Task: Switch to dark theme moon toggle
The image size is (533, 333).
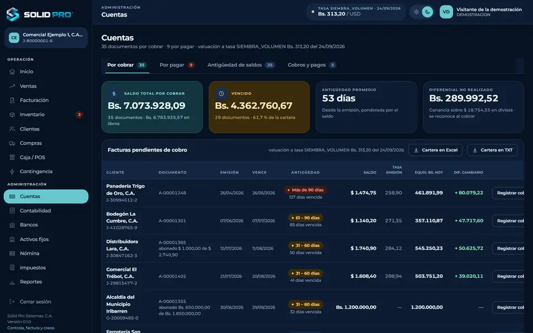Action: 428,12
